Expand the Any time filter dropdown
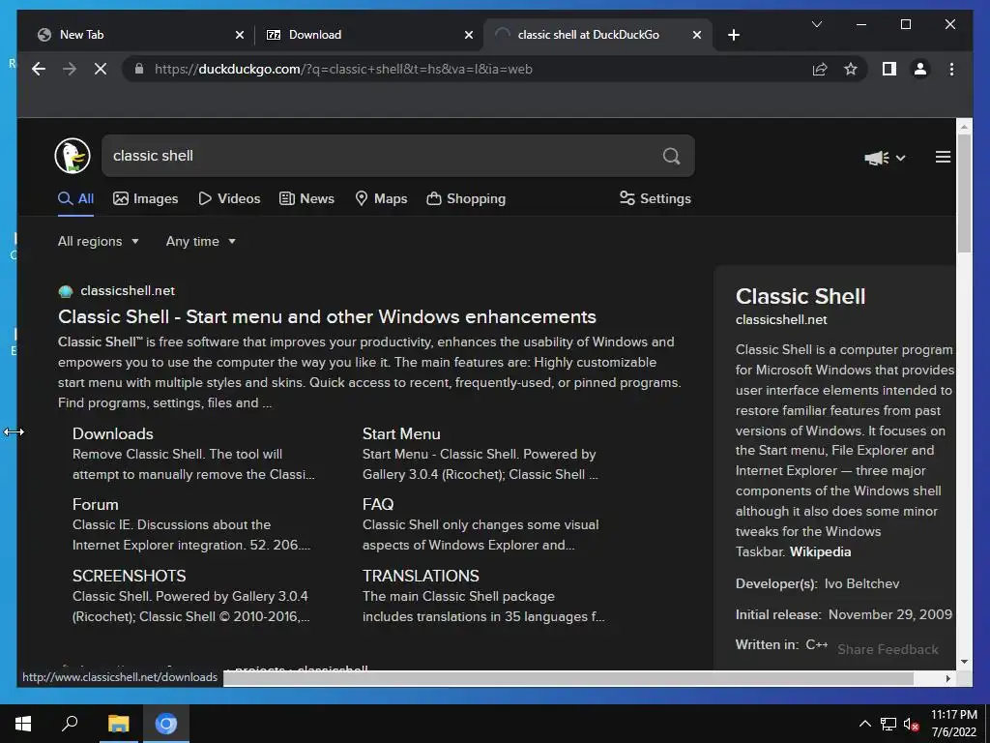The width and height of the screenshot is (990, 743). coord(201,241)
